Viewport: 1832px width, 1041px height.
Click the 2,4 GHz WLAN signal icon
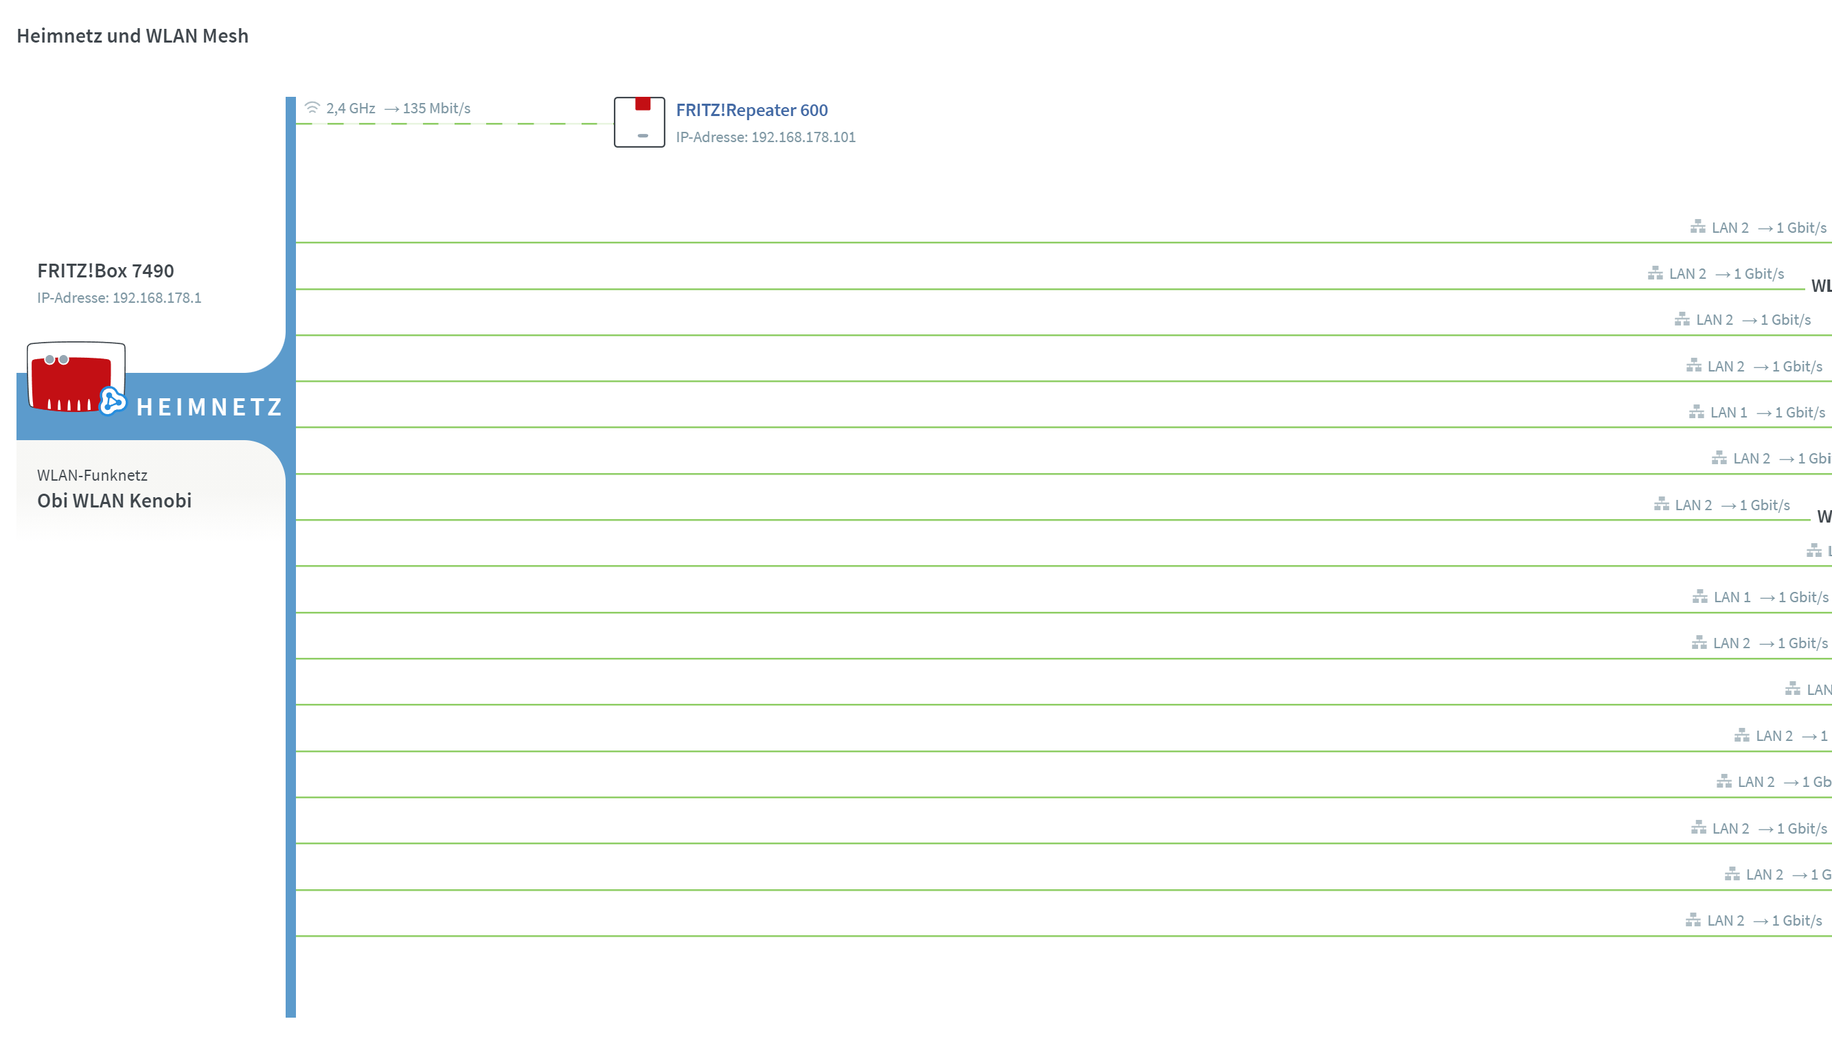[312, 108]
